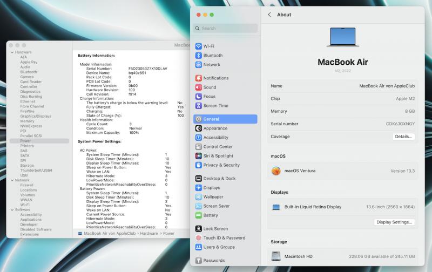Open the Battery settings icon

click(x=199, y=215)
